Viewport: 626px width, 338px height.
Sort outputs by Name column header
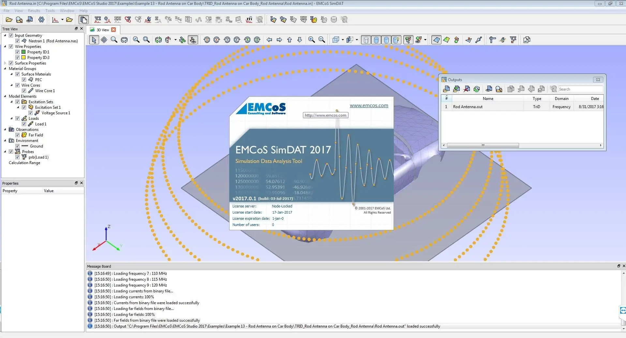[488, 98]
